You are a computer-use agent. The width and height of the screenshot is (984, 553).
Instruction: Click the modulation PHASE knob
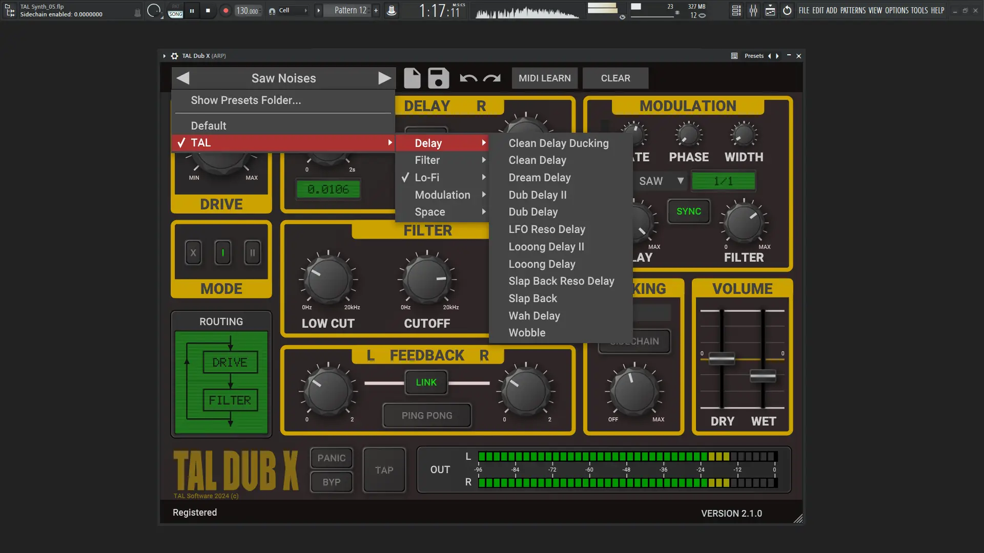click(x=688, y=135)
